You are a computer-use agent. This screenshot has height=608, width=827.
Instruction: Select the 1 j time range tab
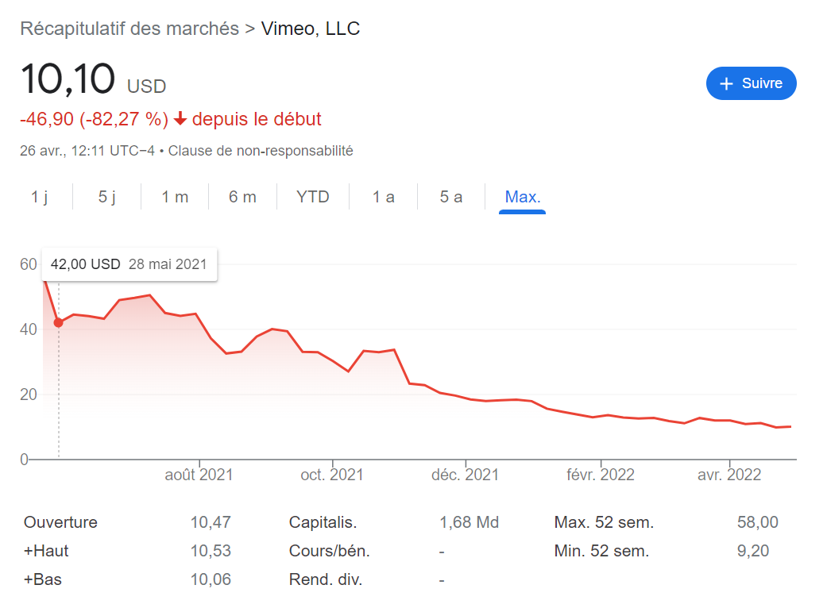pos(39,197)
